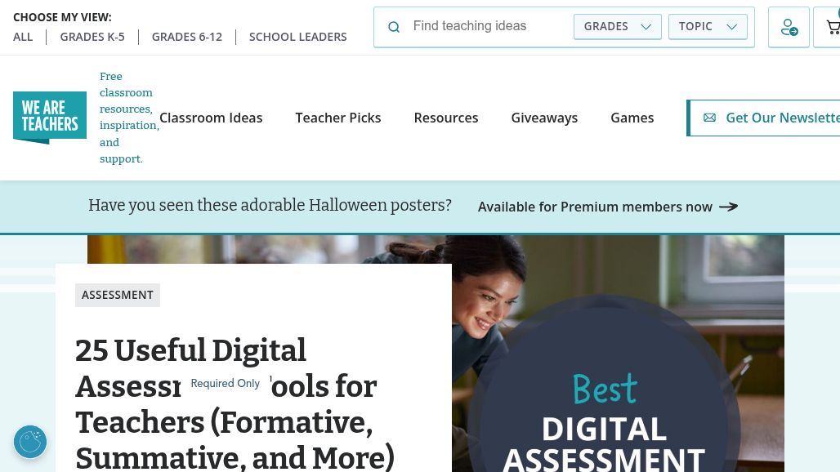
Task: Expand the TOPIC dropdown
Action: (x=708, y=27)
